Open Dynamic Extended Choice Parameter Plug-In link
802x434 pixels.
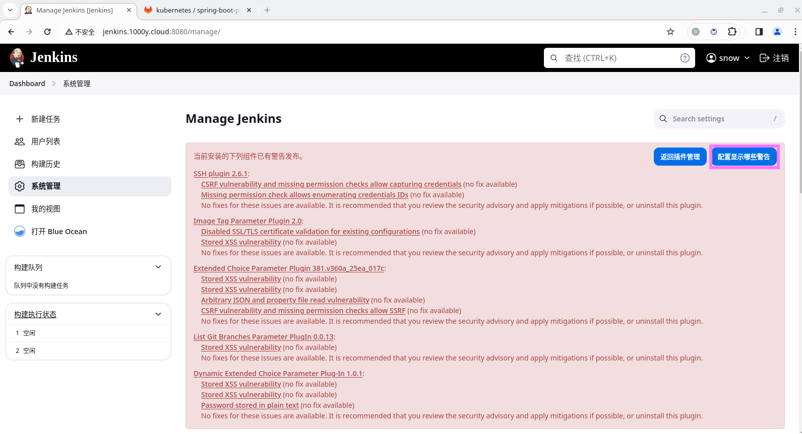click(278, 374)
